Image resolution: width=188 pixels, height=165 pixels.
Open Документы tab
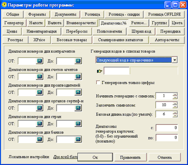pos(65,14)
